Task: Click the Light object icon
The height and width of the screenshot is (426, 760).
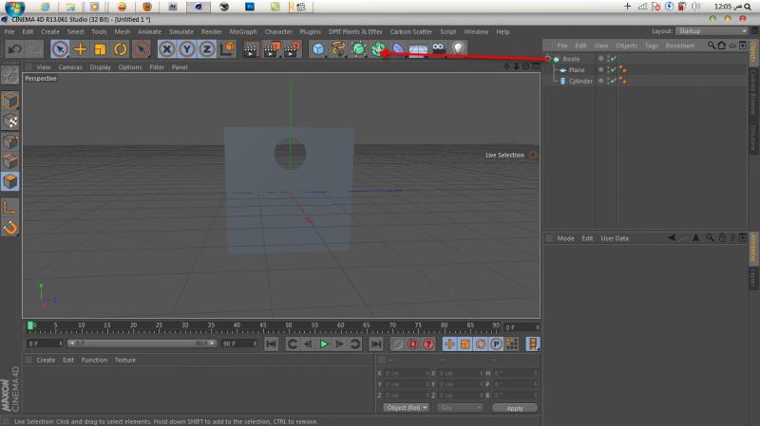Action: [458, 48]
